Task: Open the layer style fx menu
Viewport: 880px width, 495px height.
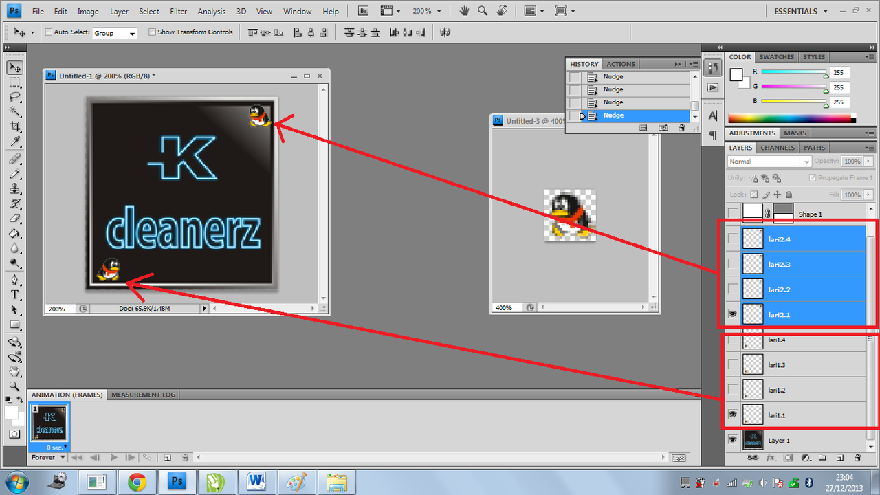Action: click(771, 457)
